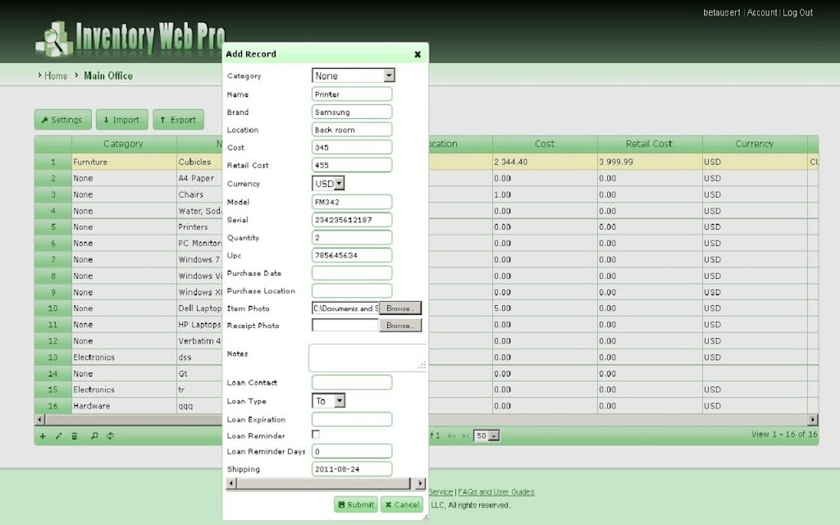Click the Settings button
This screenshot has height=525, width=840.
(x=62, y=120)
